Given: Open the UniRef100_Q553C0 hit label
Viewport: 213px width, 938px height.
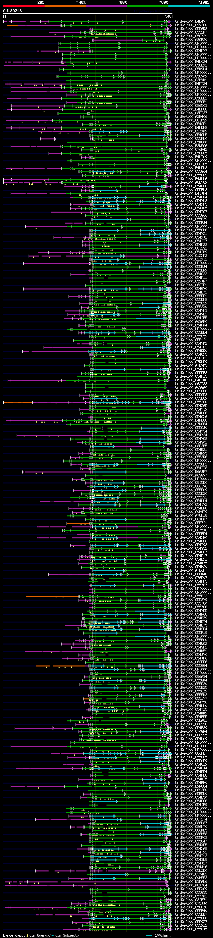Looking at the screenshot, I should click(x=191, y=402).
